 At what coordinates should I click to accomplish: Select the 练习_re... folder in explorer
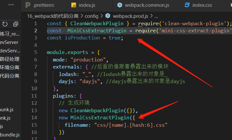tap(10, 34)
